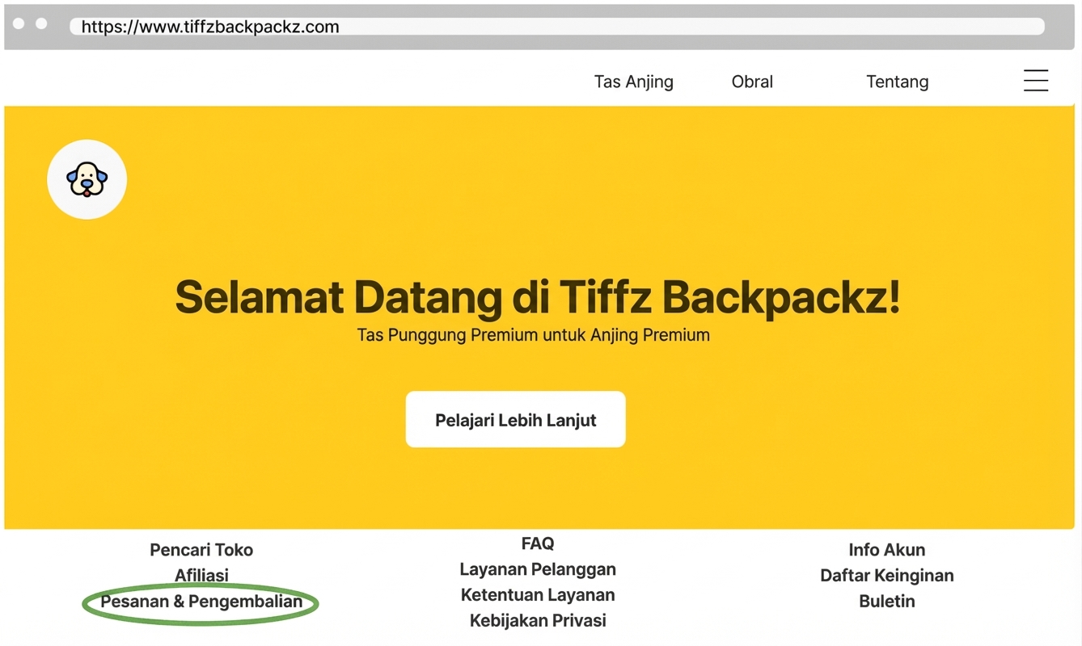Focus the browser address bar

[x=558, y=27]
